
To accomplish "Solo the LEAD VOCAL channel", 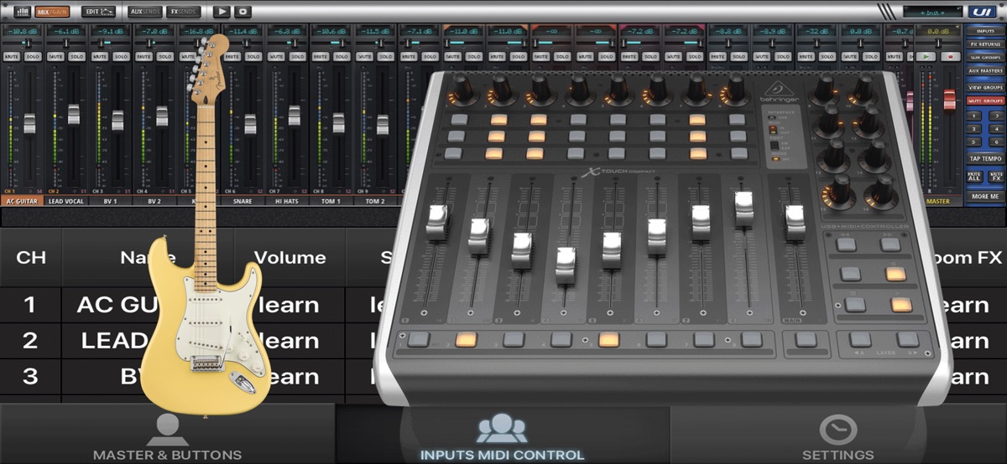I will click(x=76, y=57).
